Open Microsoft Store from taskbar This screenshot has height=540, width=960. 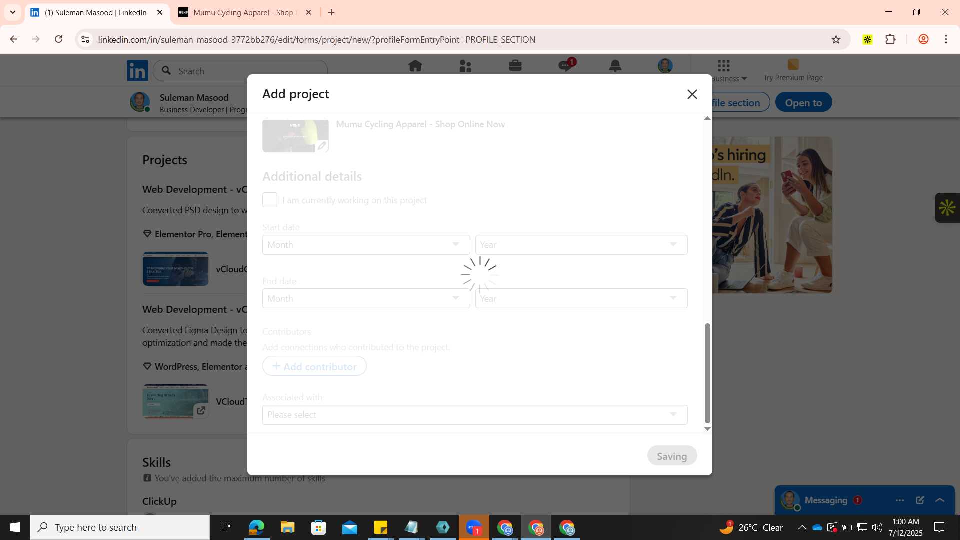[318, 527]
